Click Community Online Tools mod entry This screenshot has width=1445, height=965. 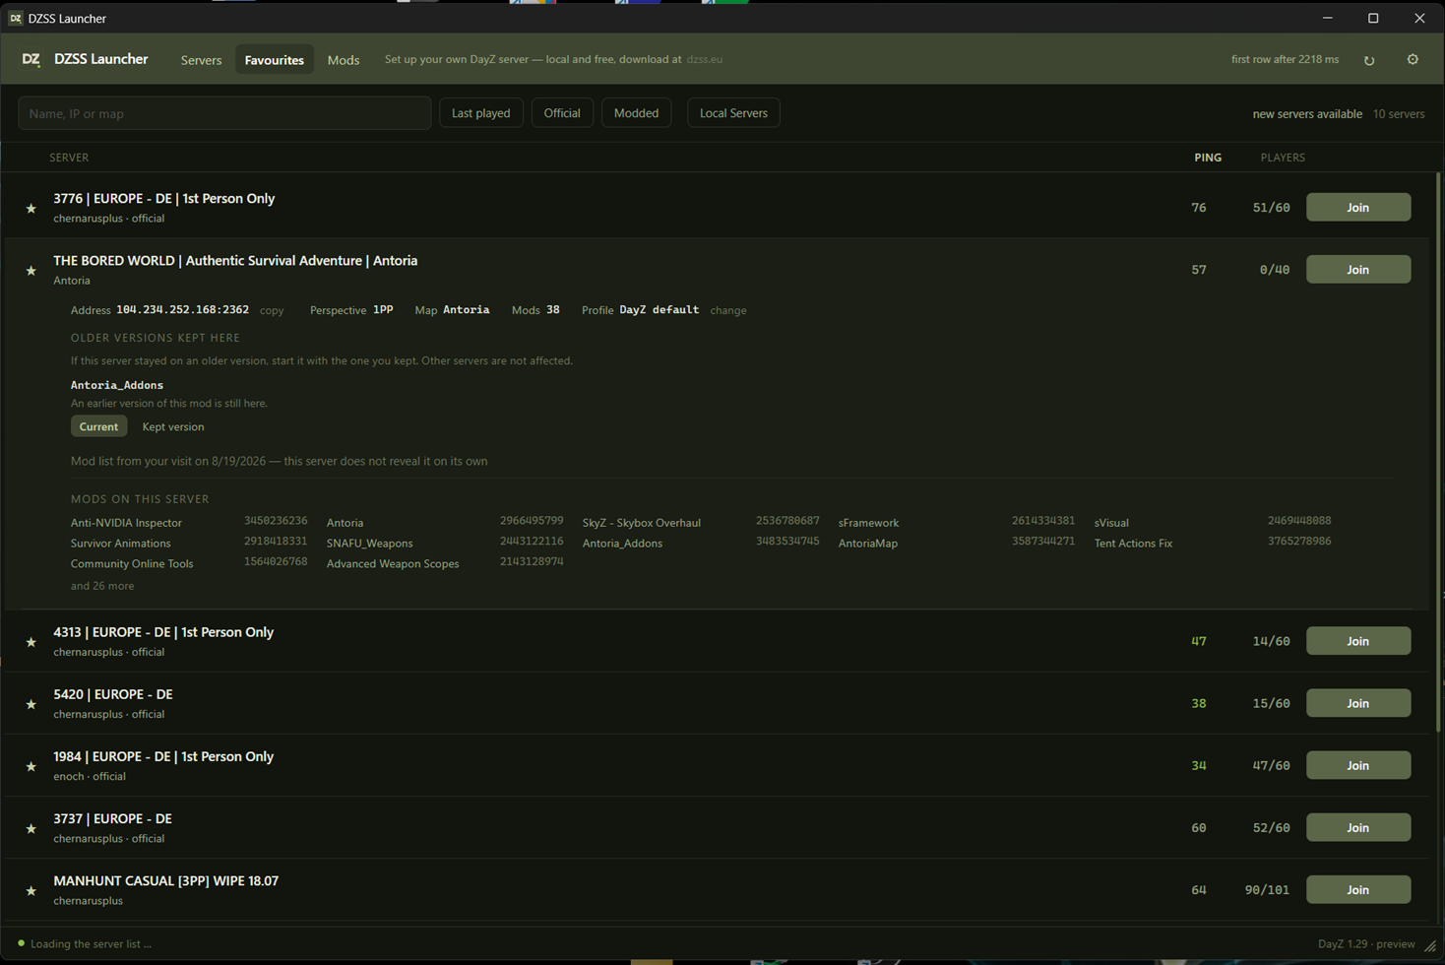[x=132, y=564]
